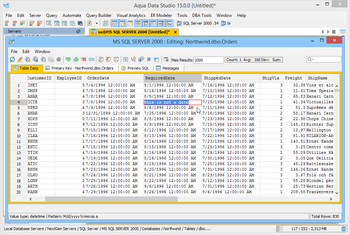The image size is (350, 235).
Task: Click the refresh icon in table editor toolbar
Action: point(12,59)
